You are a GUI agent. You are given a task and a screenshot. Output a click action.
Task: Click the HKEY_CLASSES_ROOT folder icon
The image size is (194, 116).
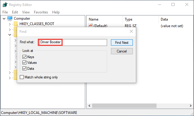(16, 24)
